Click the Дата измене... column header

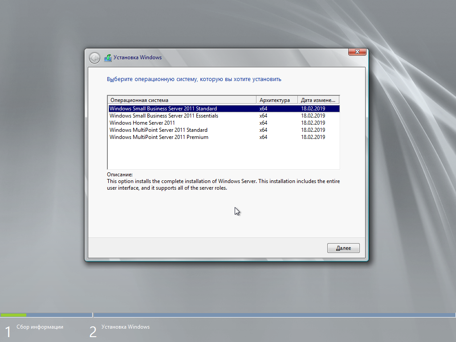pyautogui.click(x=318, y=100)
